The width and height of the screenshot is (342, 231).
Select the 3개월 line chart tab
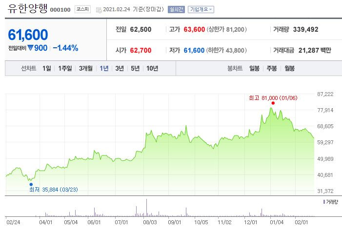86,68
